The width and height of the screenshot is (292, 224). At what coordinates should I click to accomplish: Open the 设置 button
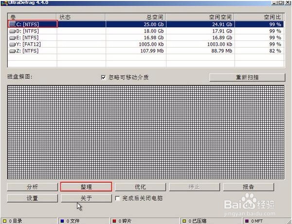(x=33, y=198)
